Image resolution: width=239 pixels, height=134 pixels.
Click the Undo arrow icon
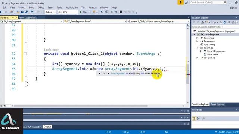point(31,12)
